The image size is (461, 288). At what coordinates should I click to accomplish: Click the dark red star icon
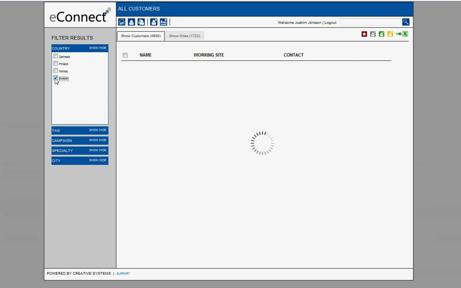point(364,34)
